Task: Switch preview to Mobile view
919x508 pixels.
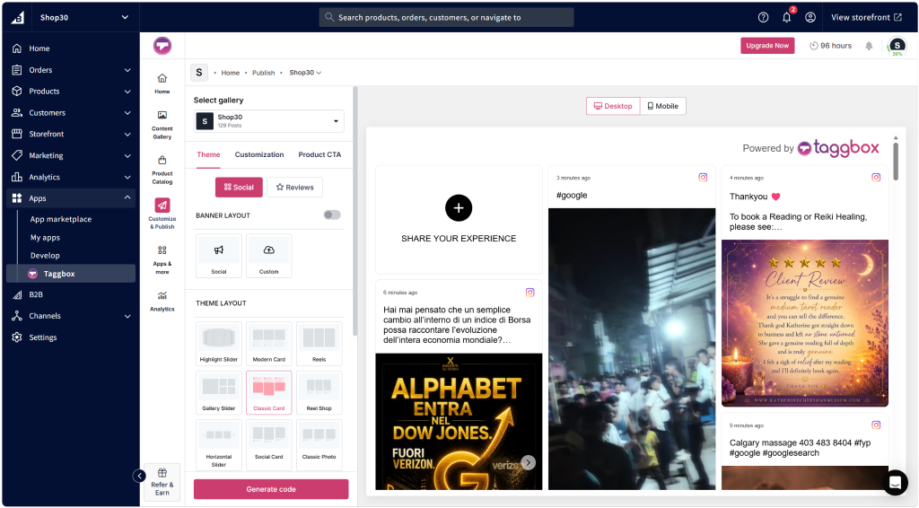Action: click(663, 106)
